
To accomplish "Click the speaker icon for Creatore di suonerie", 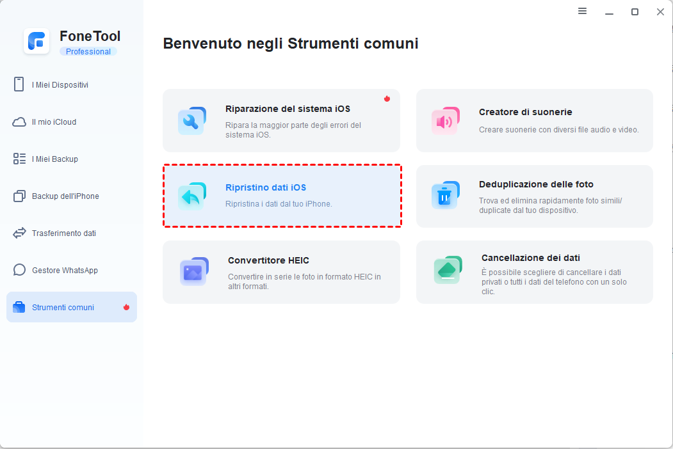I will point(445,120).
